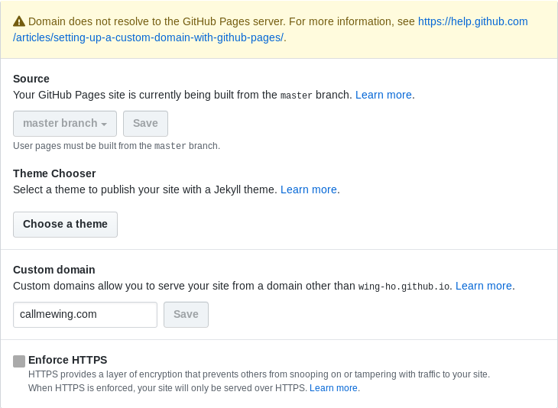Open Learn more about Jekyll themes
The image size is (558, 408).
click(x=309, y=189)
